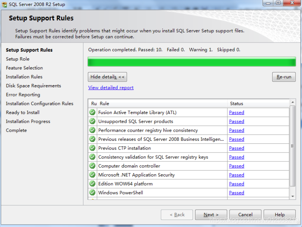Screen dimensions: 302x227
Task: Minimize the SQL Server Setup window
Action: pos(268,3)
